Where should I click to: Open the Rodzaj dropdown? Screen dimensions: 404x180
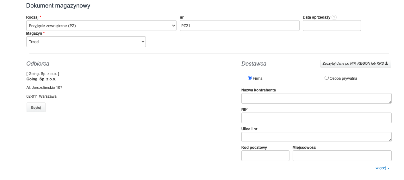101,26
